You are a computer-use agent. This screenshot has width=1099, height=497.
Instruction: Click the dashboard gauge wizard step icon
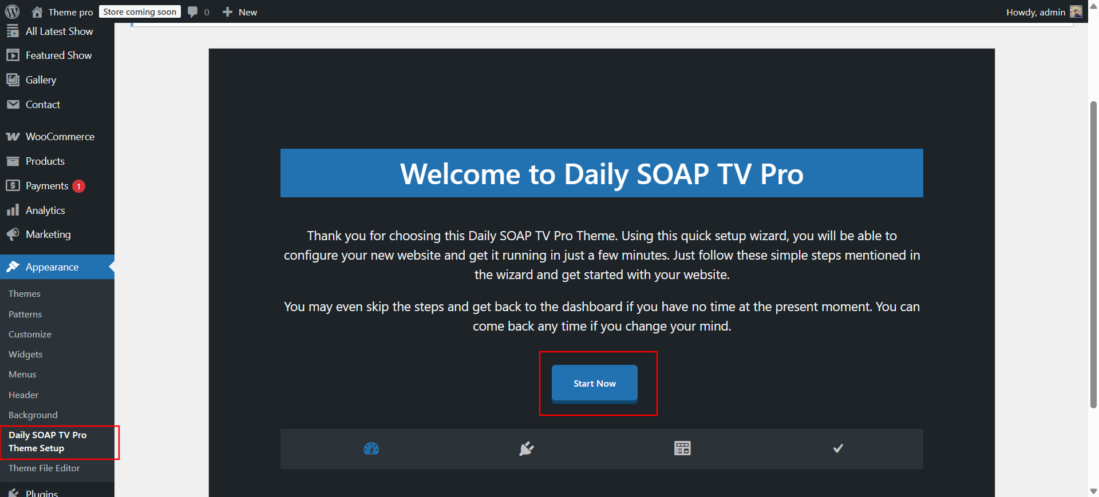pyautogui.click(x=371, y=448)
